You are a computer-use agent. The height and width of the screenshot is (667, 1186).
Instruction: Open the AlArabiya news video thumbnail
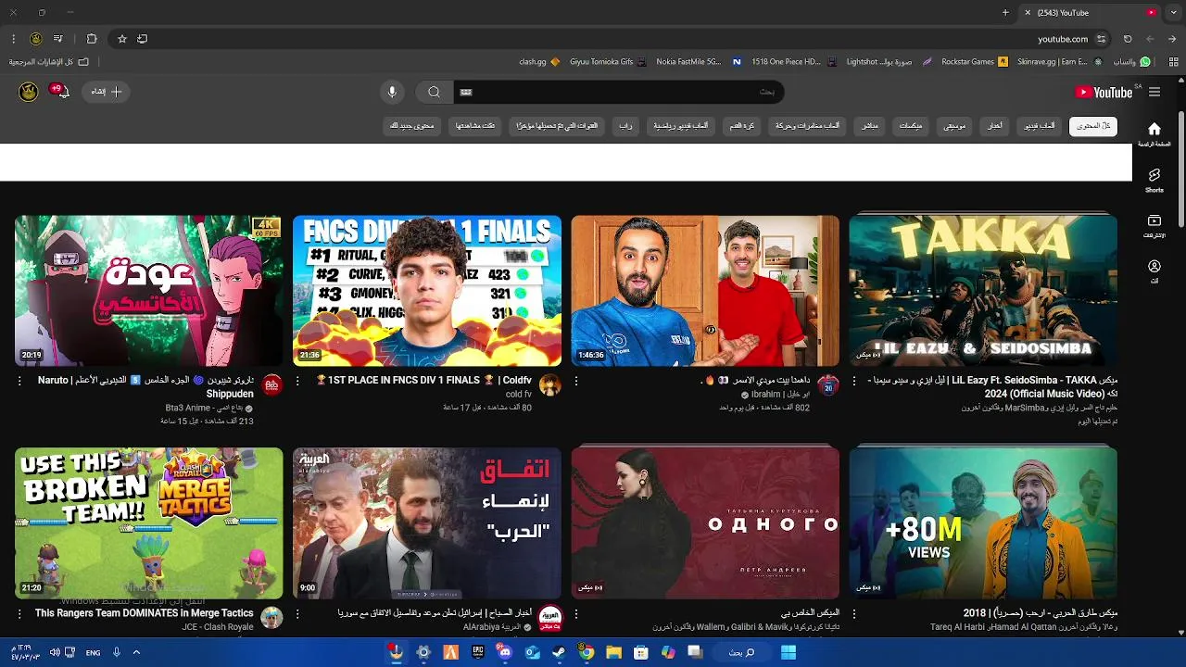[x=427, y=523]
